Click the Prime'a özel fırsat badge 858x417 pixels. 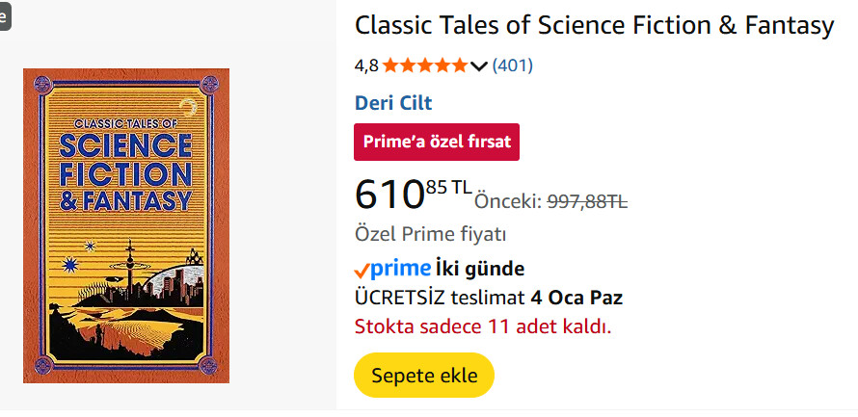pos(437,142)
